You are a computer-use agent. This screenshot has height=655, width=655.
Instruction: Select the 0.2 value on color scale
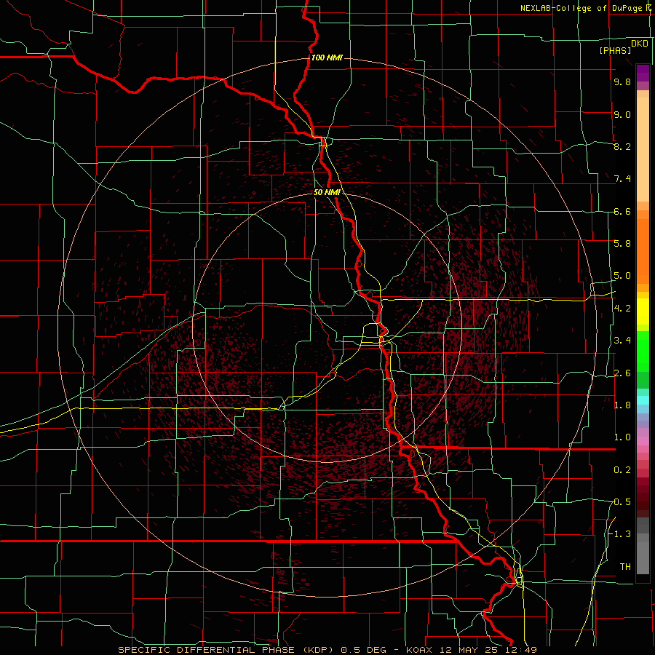pos(622,470)
